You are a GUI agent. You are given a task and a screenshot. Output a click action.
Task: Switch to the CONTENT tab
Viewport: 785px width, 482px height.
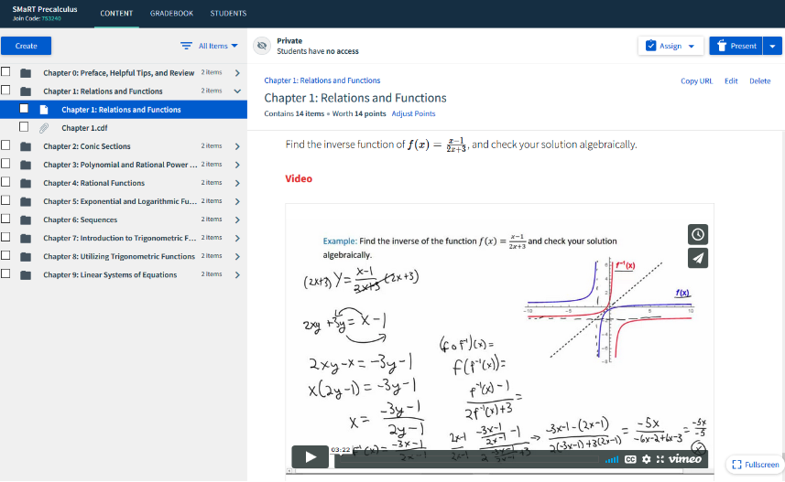coord(116,14)
